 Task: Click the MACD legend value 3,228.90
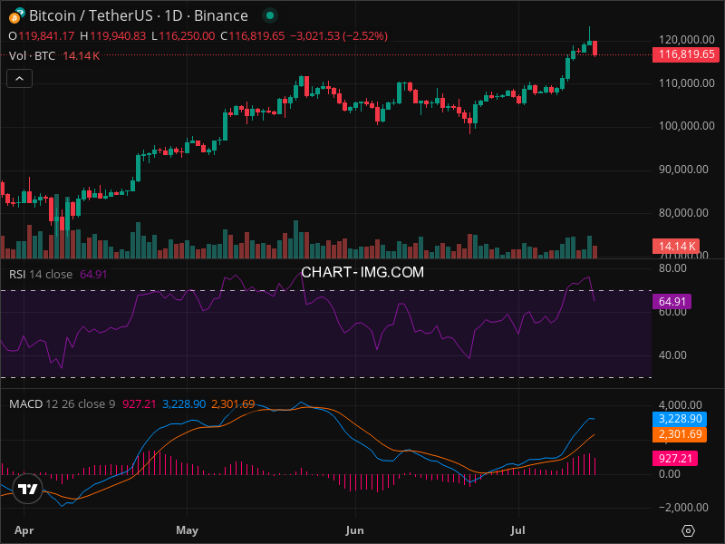tap(184, 403)
